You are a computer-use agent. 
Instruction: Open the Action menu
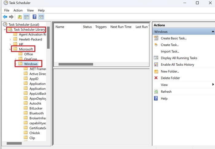[x=18, y=10]
